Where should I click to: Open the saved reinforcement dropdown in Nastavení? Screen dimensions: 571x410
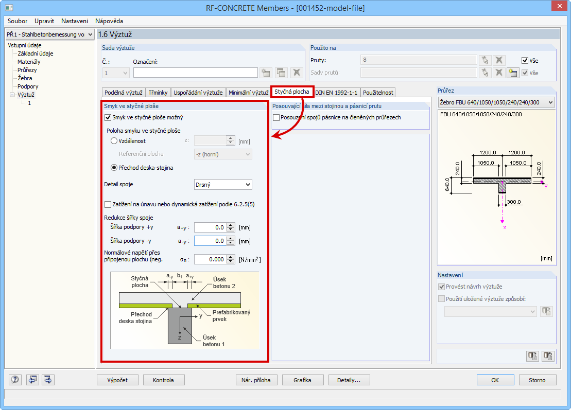[490, 311]
